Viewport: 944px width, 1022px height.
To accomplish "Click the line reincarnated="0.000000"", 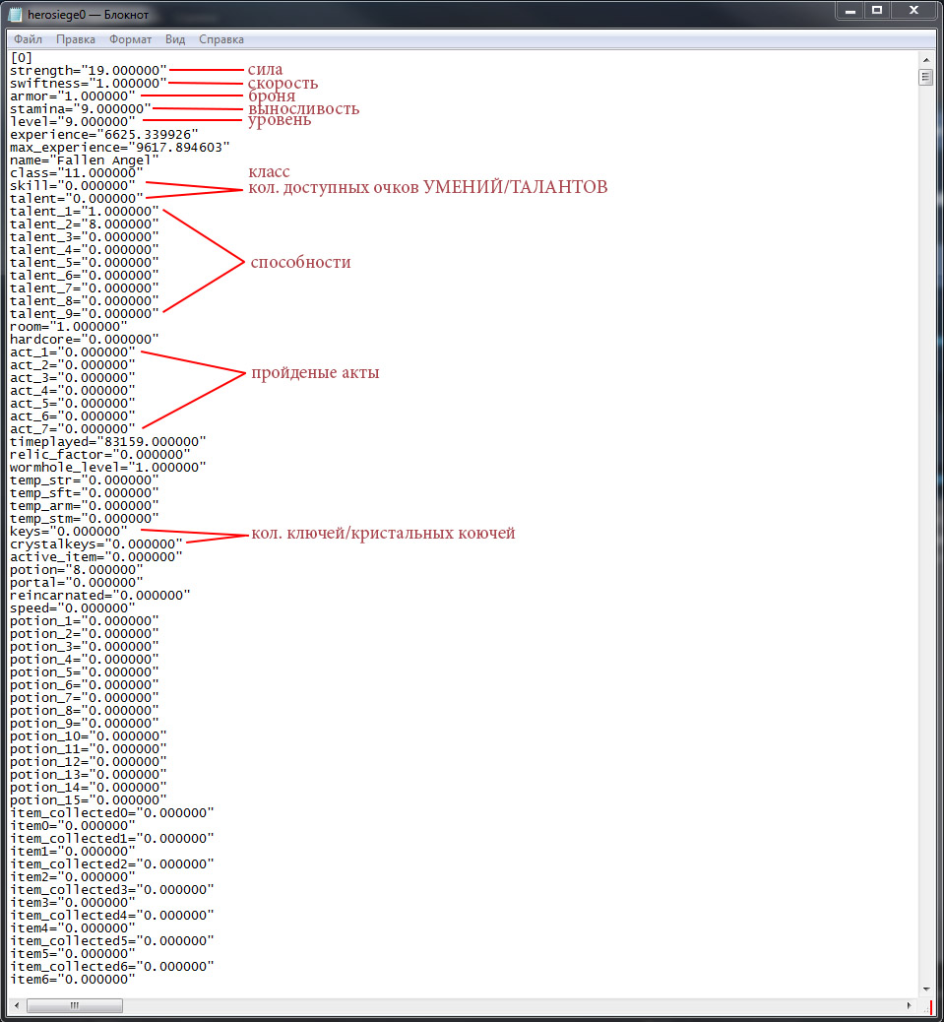I will point(99,596).
